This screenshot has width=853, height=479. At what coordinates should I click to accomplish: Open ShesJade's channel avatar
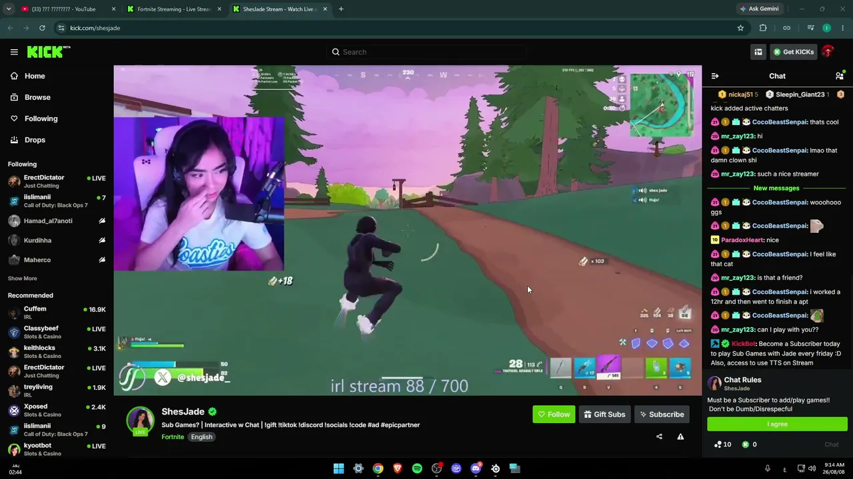click(x=140, y=420)
